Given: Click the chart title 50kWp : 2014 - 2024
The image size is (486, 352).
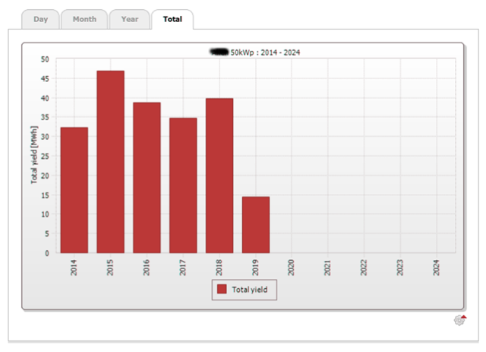Looking at the screenshot, I should click(266, 52).
